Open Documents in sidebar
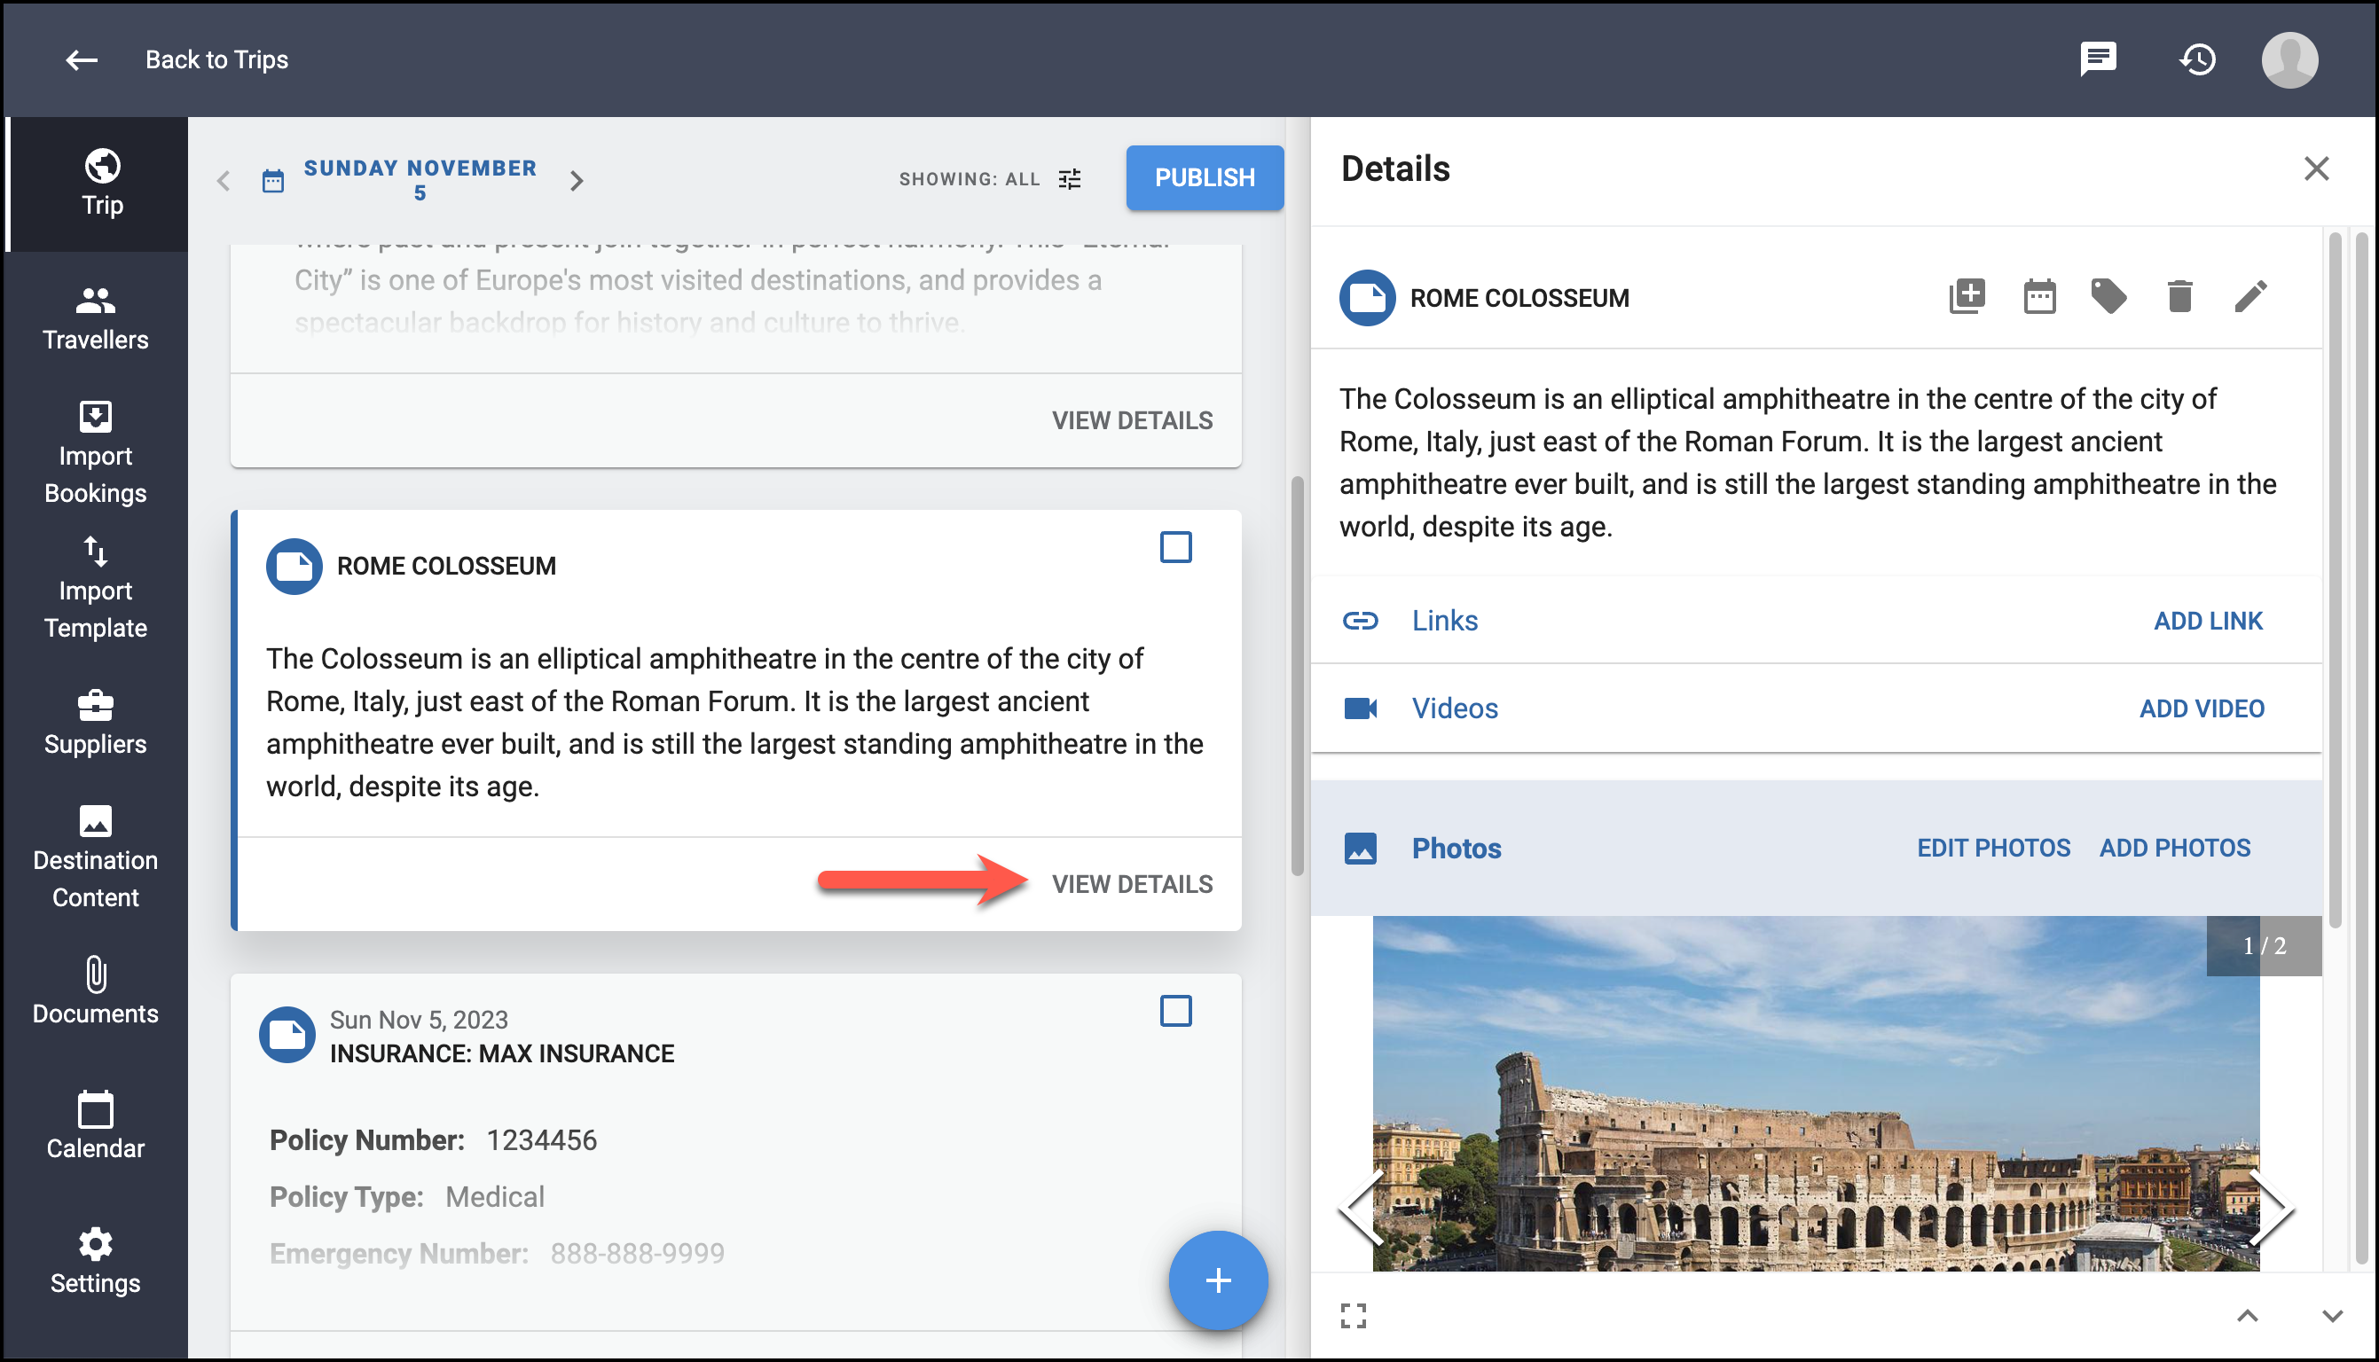2379x1362 pixels. (96, 991)
